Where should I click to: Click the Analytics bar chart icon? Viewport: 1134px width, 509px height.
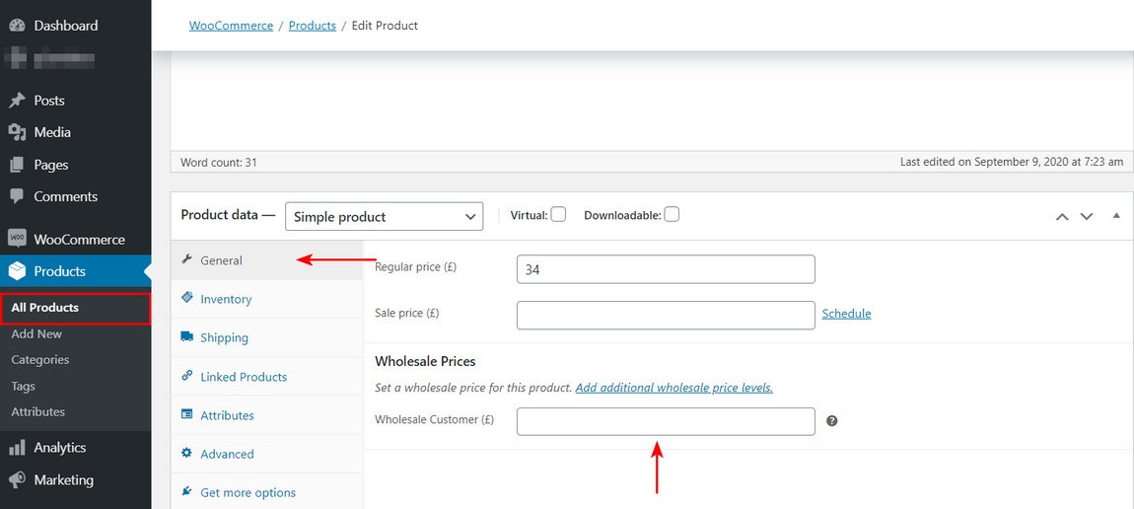tap(18, 448)
